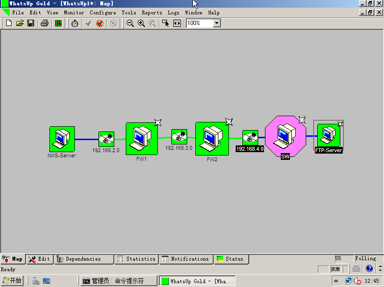Viewport: 384px width, 287px height.
Task: Open the Reports menu
Action: pos(152,12)
